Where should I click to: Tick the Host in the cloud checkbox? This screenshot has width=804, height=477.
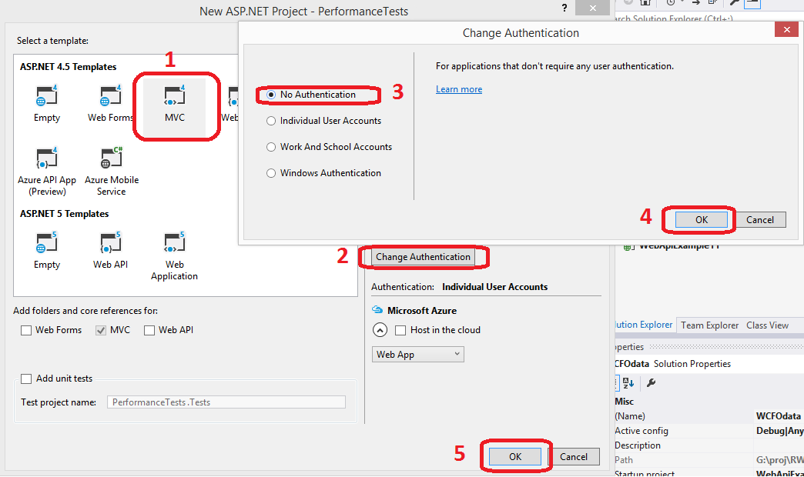(400, 331)
